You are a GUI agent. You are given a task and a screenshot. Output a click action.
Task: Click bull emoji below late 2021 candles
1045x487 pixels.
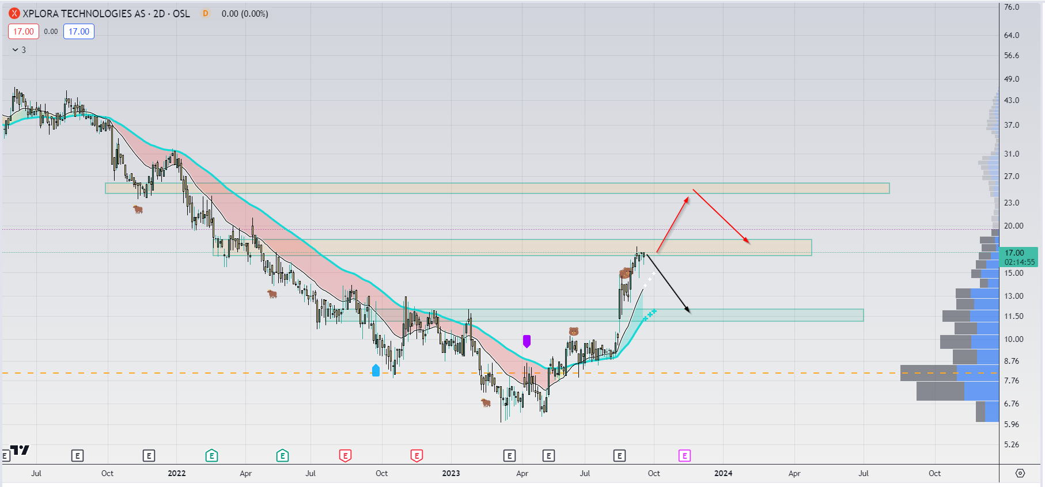coord(138,210)
